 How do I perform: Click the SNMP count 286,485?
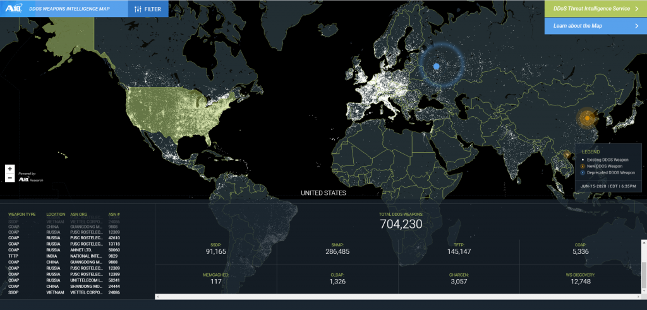337,251
